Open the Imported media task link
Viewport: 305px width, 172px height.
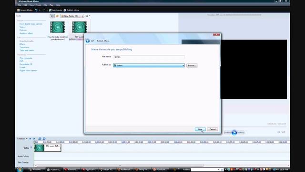tap(27, 41)
